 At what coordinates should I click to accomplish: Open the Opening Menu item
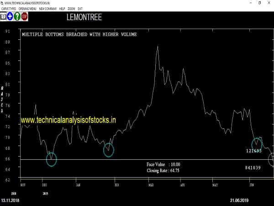pyautogui.click(x=27, y=9)
